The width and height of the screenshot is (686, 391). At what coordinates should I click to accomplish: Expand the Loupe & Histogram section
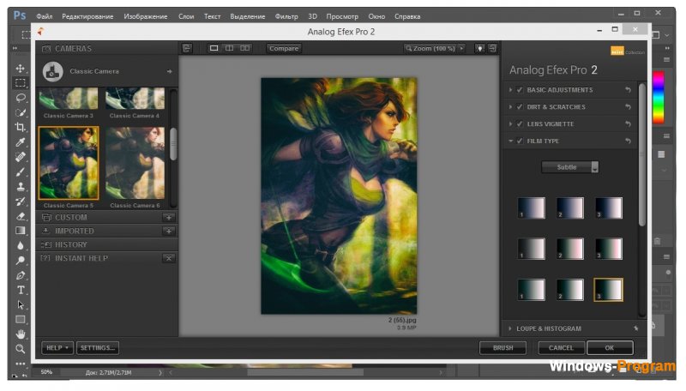click(x=510, y=328)
